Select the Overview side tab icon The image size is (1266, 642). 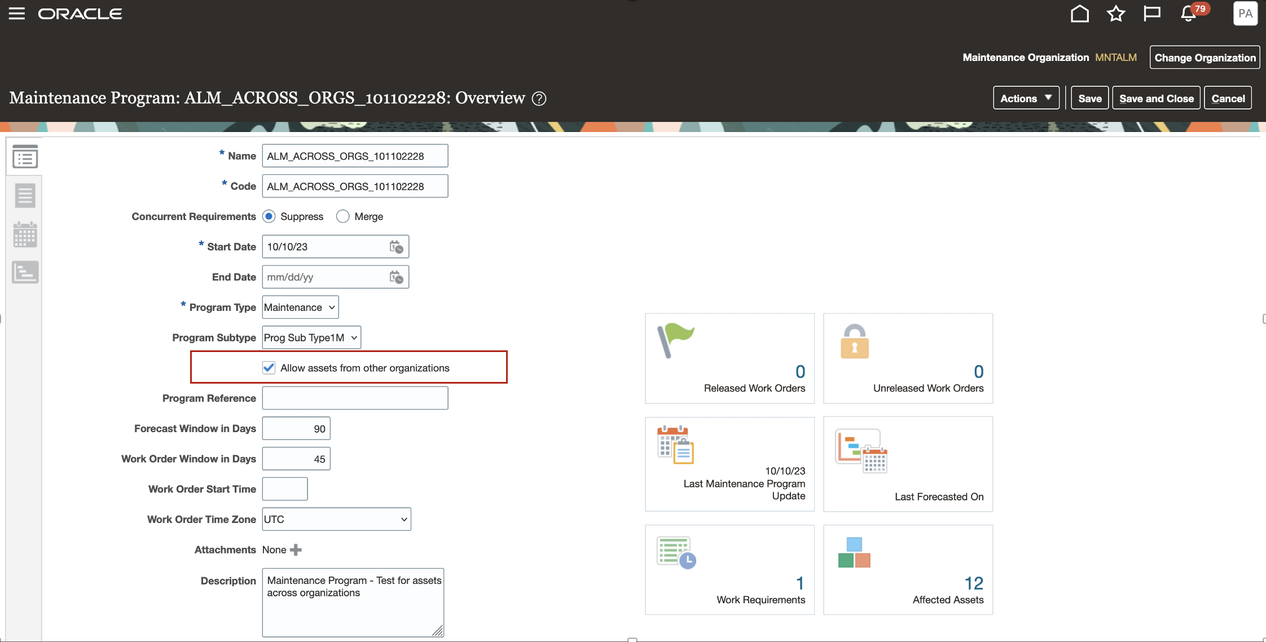tap(25, 157)
